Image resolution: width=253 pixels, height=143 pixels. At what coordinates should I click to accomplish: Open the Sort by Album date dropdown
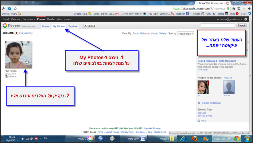pyautogui.click(x=185, y=34)
